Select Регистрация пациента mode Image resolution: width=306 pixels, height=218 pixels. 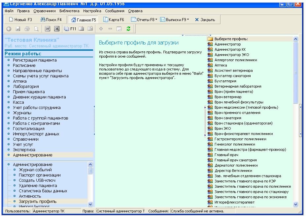coord(35,60)
